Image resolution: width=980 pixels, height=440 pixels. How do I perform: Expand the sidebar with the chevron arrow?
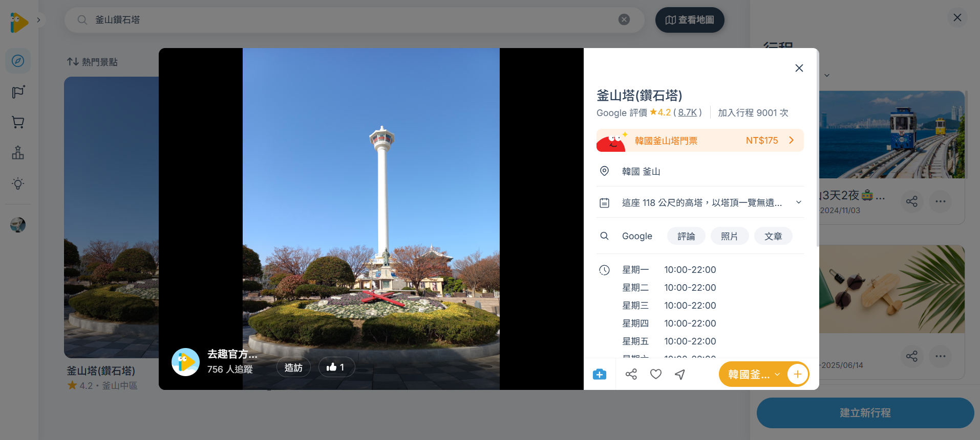pyautogui.click(x=38, y=20)
